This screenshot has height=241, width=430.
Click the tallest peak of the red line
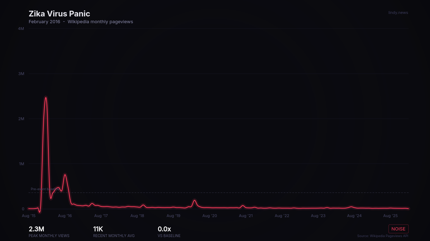tap(46, 97)
